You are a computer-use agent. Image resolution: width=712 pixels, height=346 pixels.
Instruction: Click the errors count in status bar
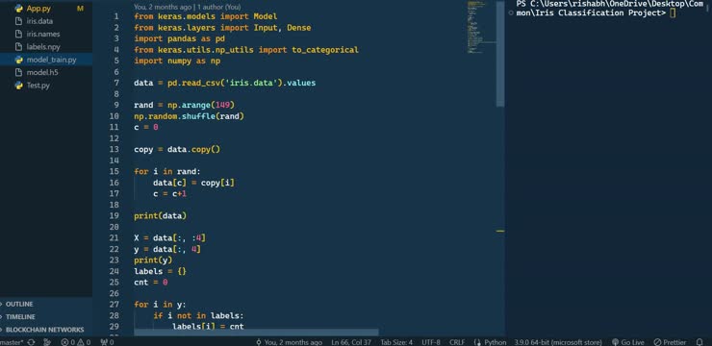pos(67,342)
